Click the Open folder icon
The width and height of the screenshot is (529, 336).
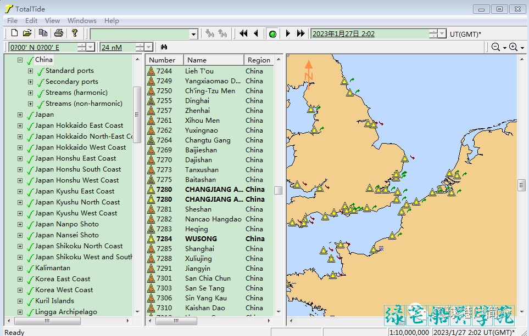(x=27, y=33)
